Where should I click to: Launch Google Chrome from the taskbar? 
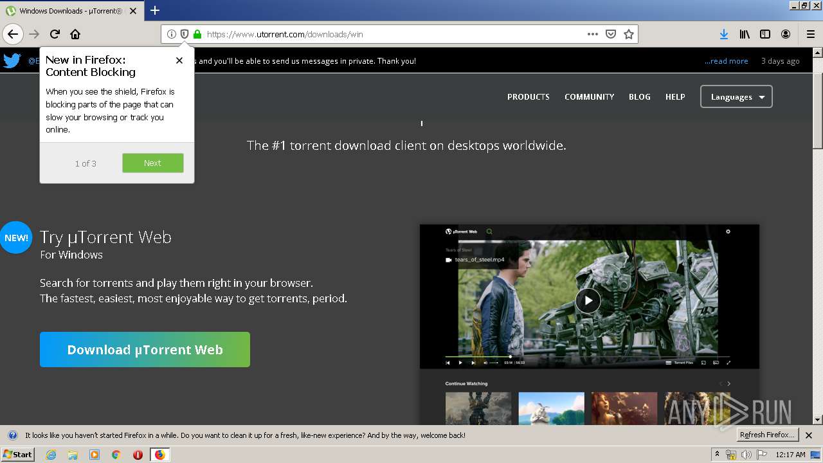click(116, 455)
